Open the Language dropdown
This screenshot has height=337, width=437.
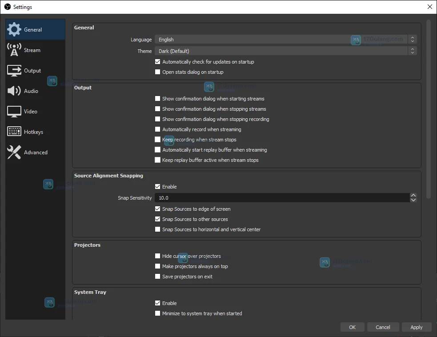pyautogui.click(x=286, y=39)
